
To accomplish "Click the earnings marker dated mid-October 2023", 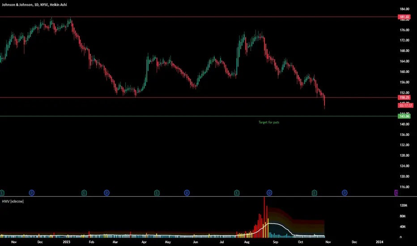I will coord(315,193).
